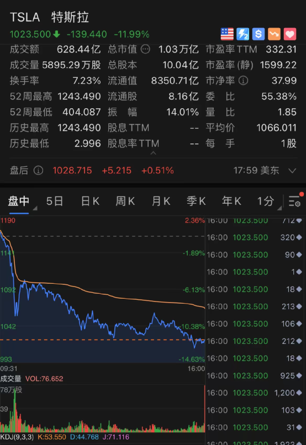
Task: Tap the 17:59 美东 time label
Action: click(256, 171)
